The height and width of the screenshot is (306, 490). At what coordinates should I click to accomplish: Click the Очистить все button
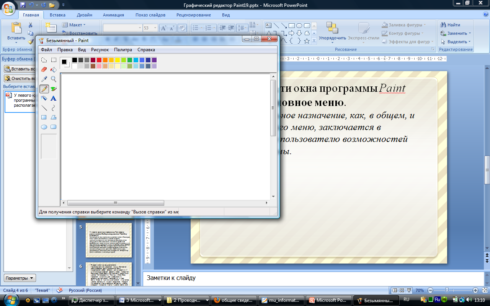(20, 78)
